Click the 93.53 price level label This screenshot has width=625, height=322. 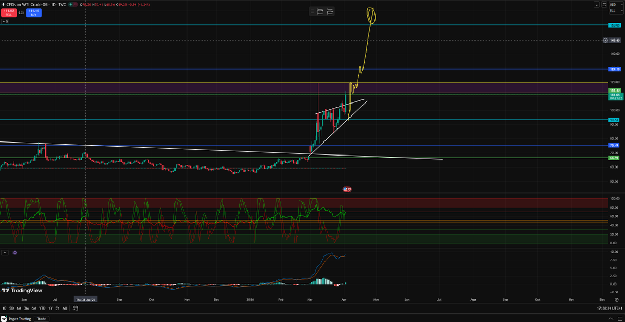pyautogui.click(x=615, y=120)
